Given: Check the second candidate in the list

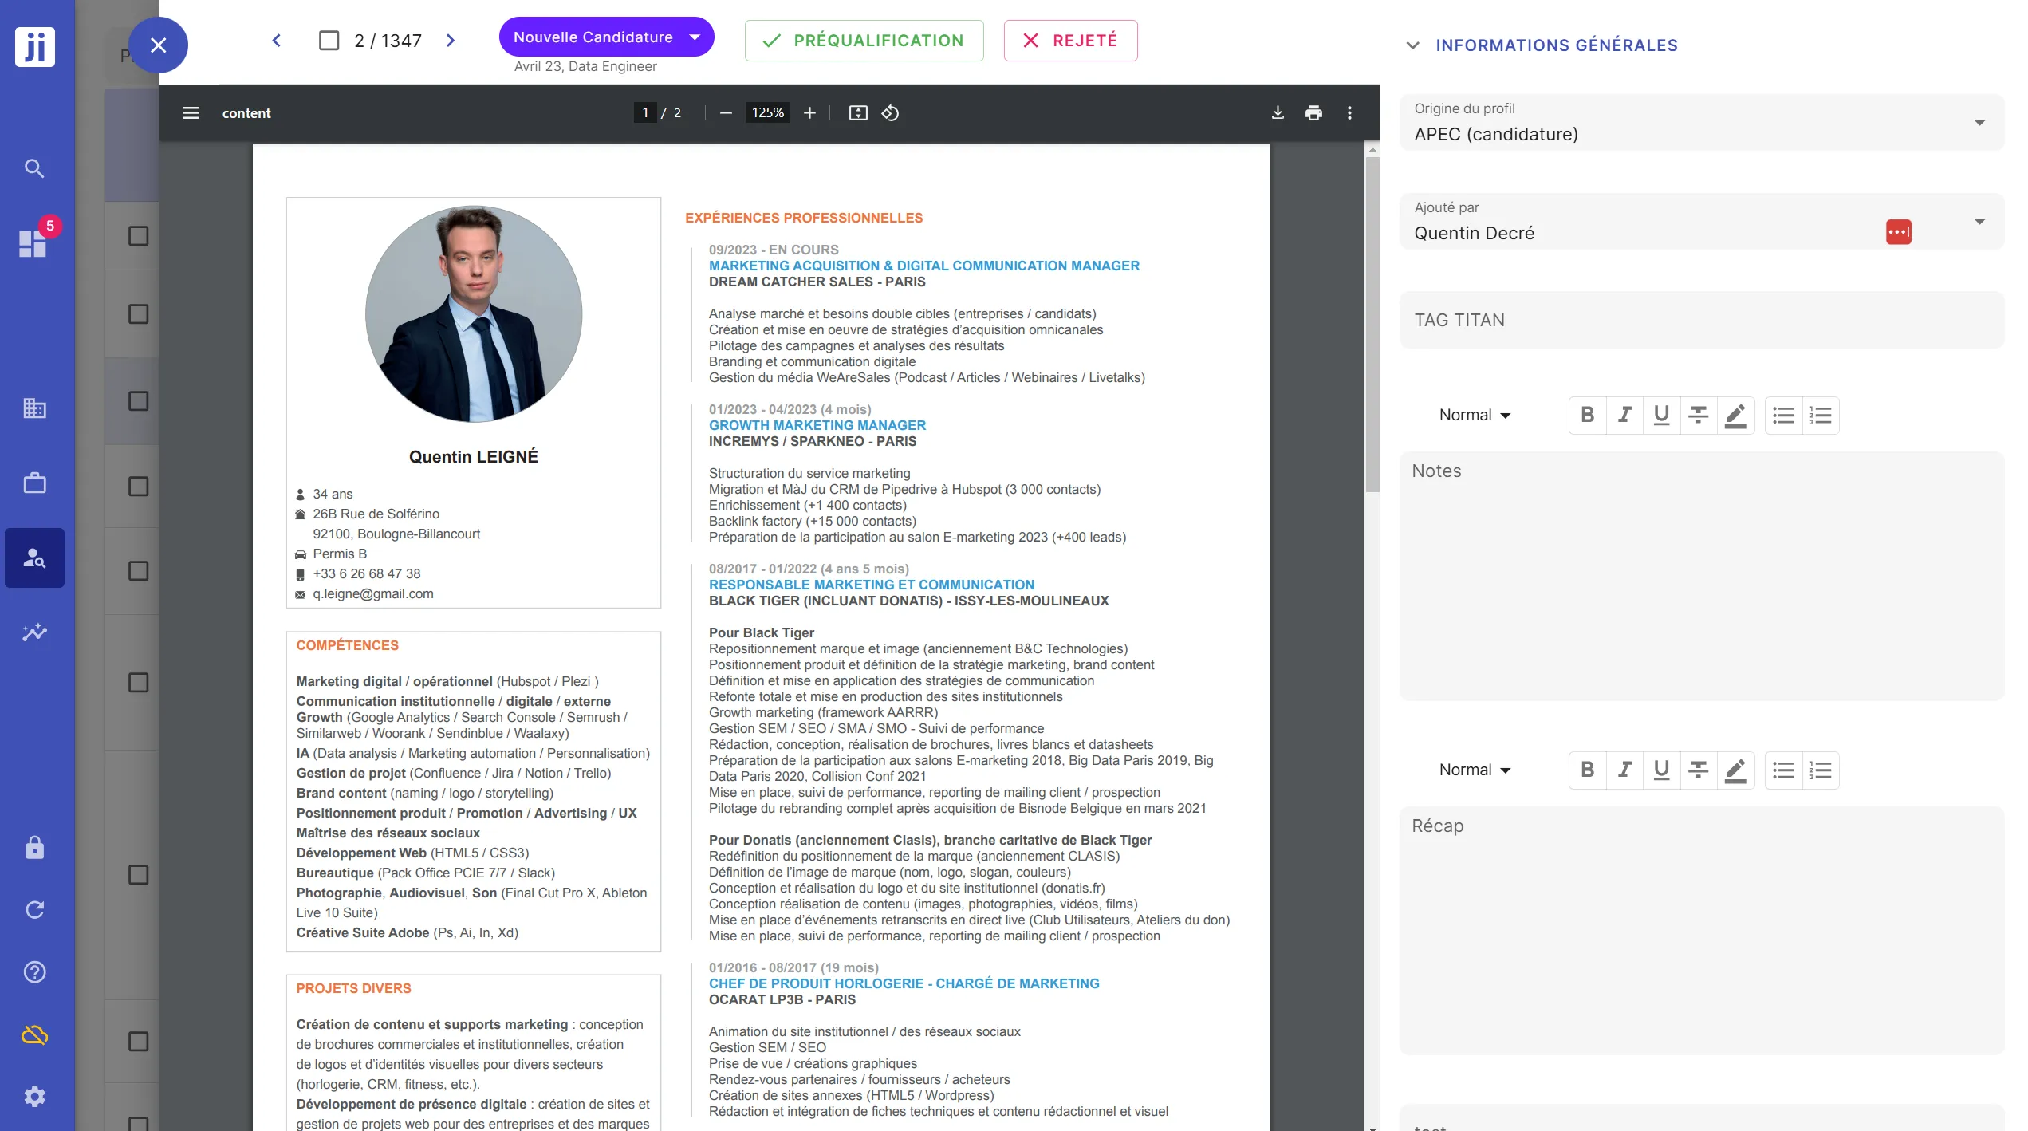Looking at the screenshot, I should (137, 313).
